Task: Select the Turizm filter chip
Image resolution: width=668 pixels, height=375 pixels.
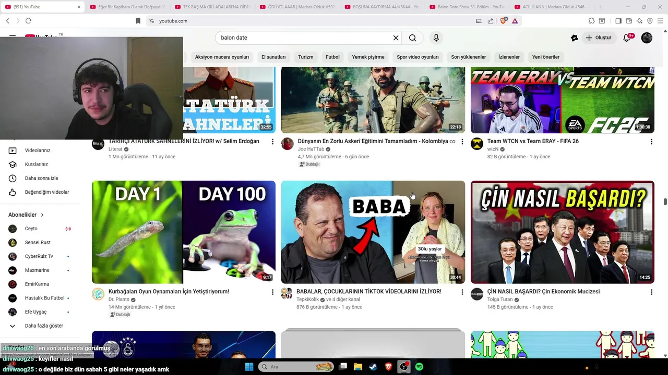Action: 306,57
